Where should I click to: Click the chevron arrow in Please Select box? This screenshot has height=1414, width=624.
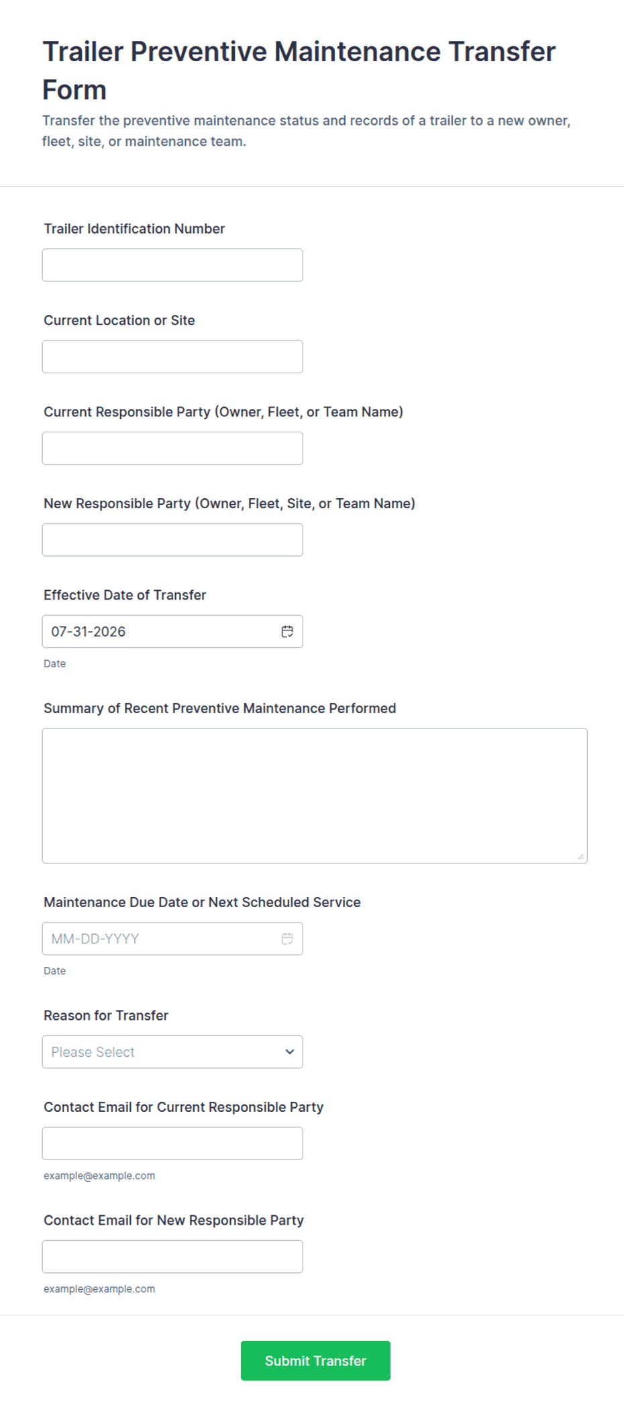click(289, 1051)
